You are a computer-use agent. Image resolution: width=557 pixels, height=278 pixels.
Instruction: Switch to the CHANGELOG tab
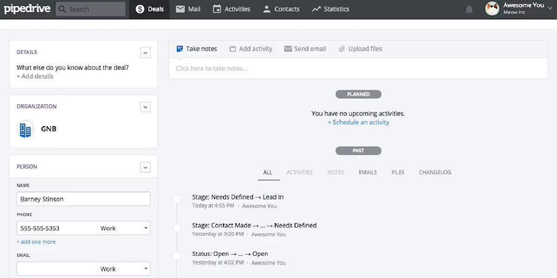434,172
